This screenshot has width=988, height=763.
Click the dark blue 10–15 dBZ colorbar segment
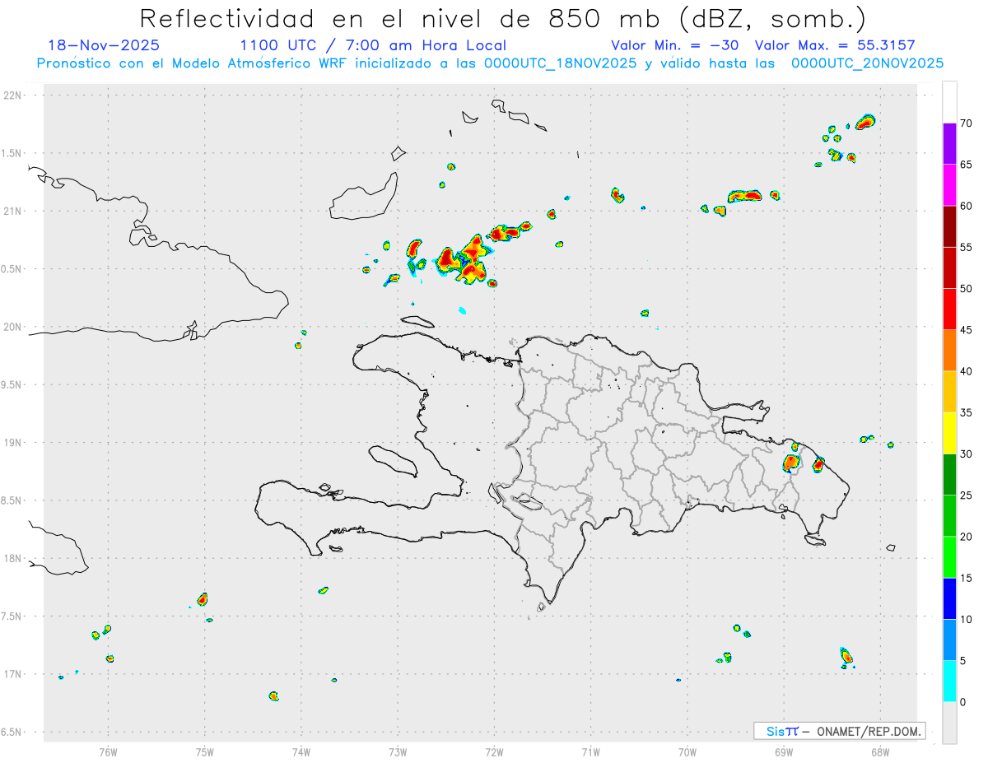(949, 598)
